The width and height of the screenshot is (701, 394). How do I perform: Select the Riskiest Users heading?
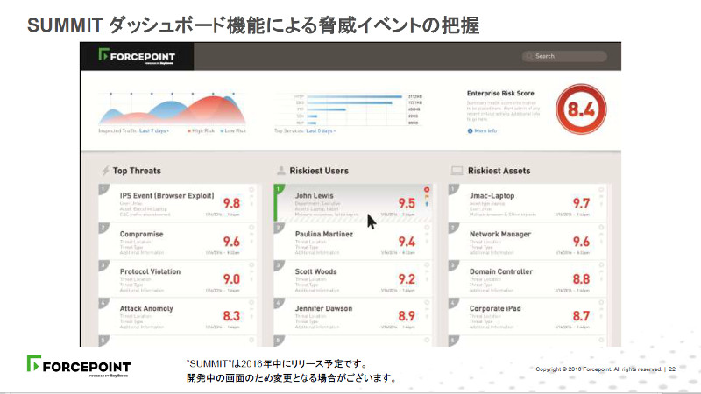[319, 171]
